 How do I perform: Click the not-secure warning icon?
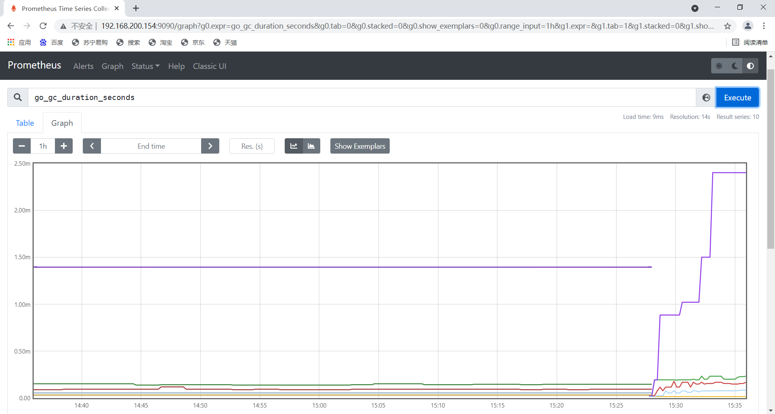coord(63,26)
